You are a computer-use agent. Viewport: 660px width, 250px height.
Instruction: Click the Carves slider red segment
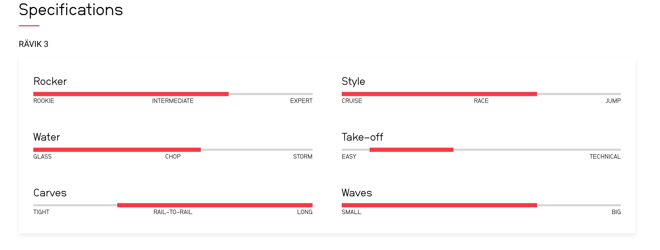tap(215, 205)
